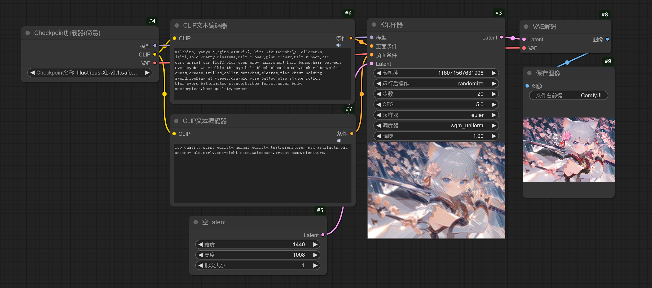Open the 采样器 euler dropdown
Image resolution: width=652 pixels, height=288 pixels.
[436, 115]
